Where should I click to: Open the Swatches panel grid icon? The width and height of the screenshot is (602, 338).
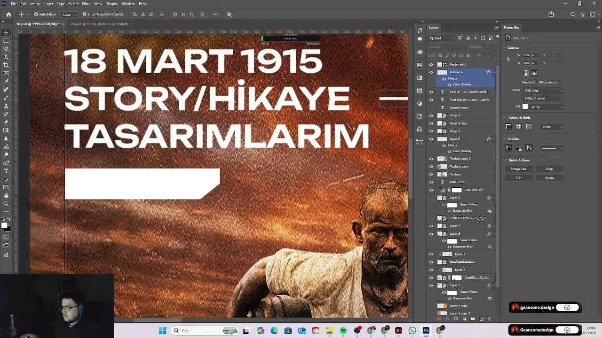click(420, 65)
